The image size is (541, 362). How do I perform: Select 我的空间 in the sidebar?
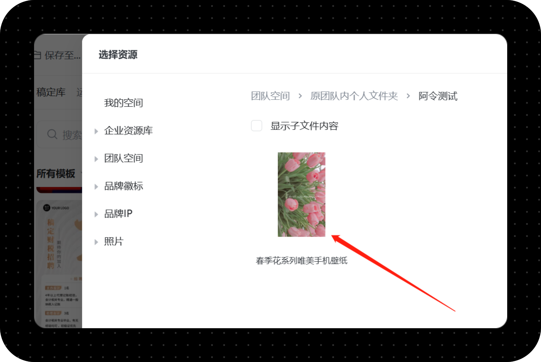coord(123,103)
